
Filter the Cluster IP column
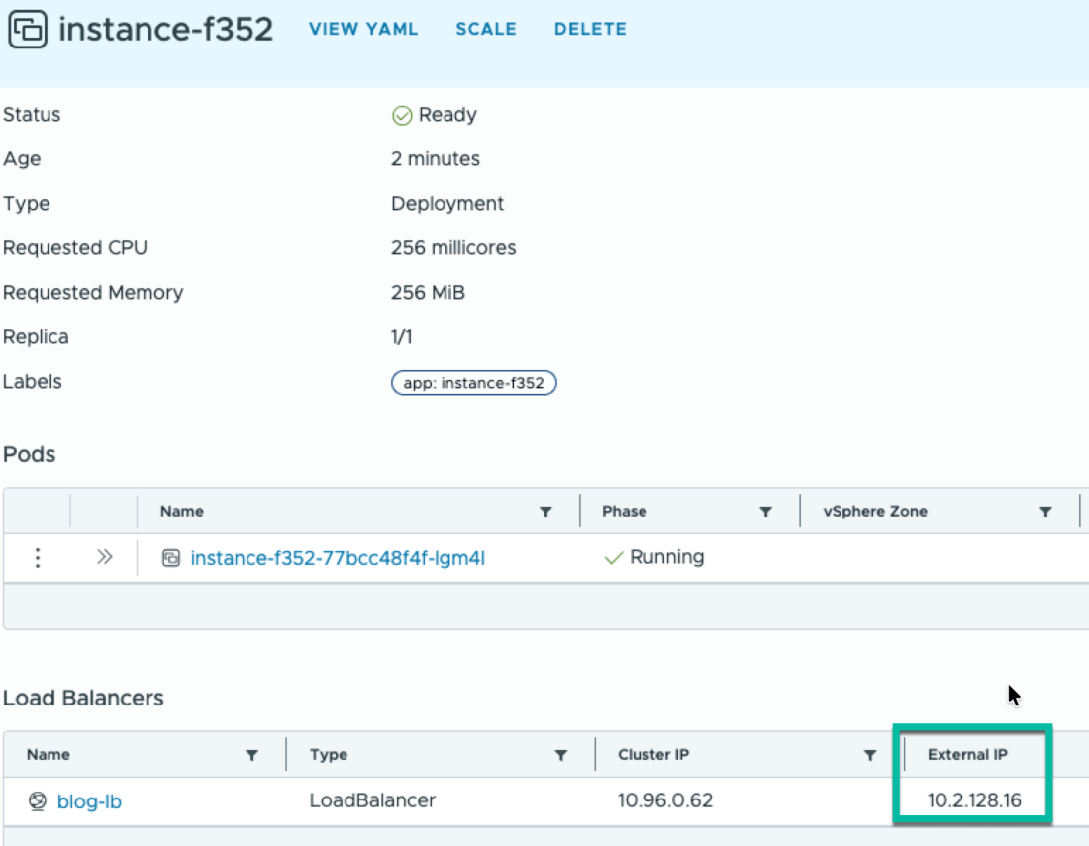(x=869, y=755)
